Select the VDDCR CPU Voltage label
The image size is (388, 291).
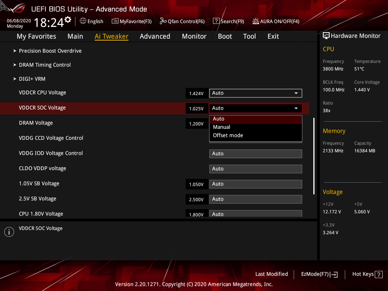42,92
